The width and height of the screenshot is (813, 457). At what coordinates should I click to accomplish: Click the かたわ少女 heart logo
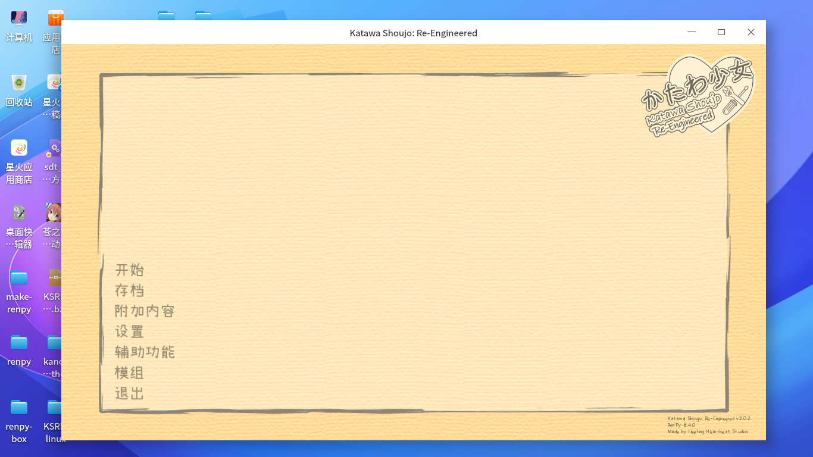(x=698, y=95)
